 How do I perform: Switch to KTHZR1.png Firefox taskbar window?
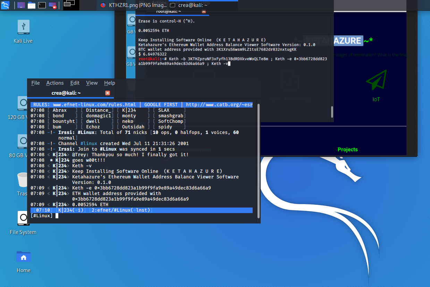[x=131, y=5]
